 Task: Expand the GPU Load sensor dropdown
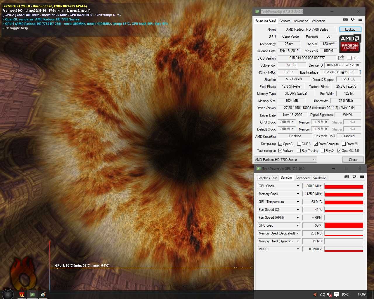point(298,225)
